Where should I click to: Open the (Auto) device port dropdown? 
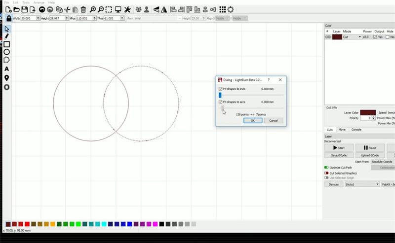coord(362,184)
